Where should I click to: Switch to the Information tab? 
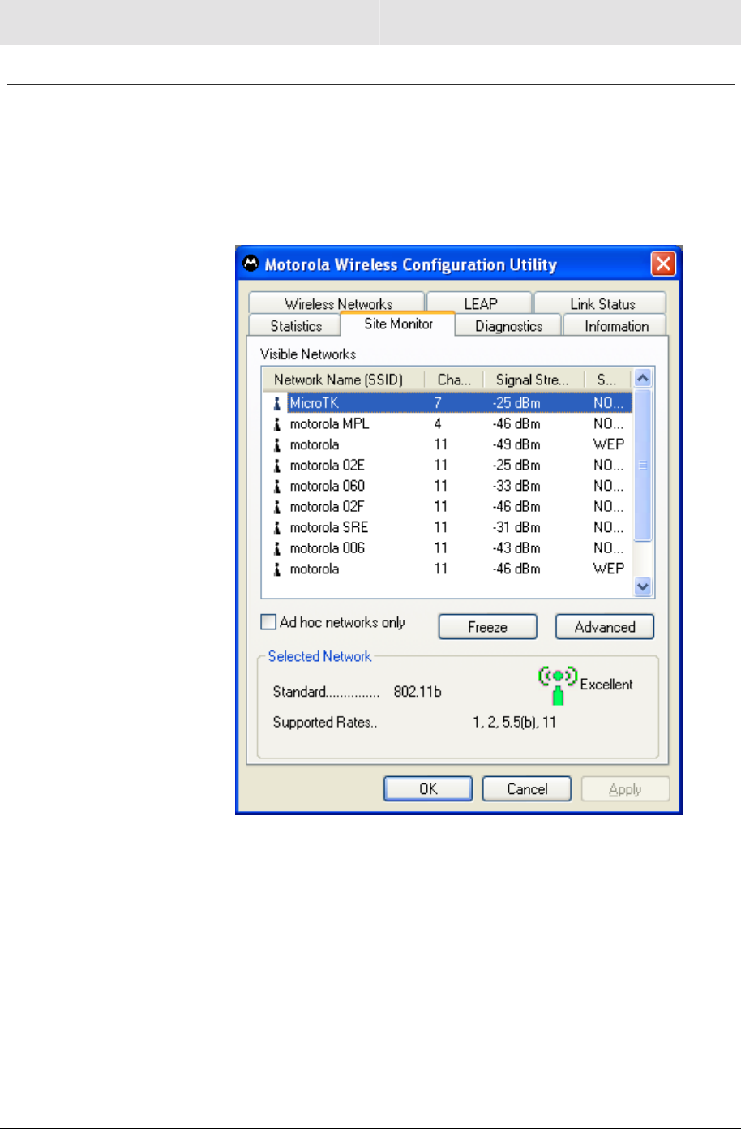pyautogui.click(x=616, y=326)
